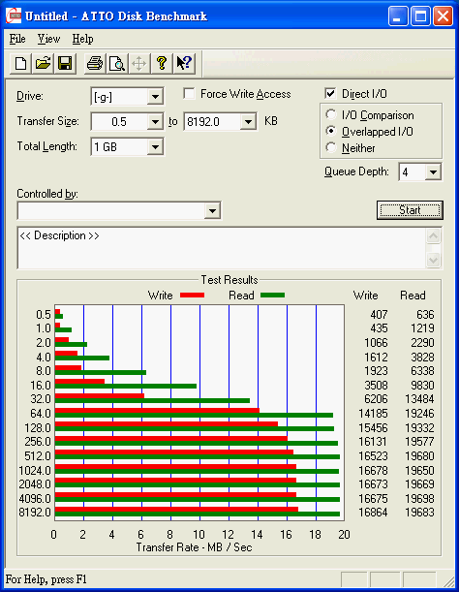
Task: Print results using the printer icon
Action: tap(95, 63)
